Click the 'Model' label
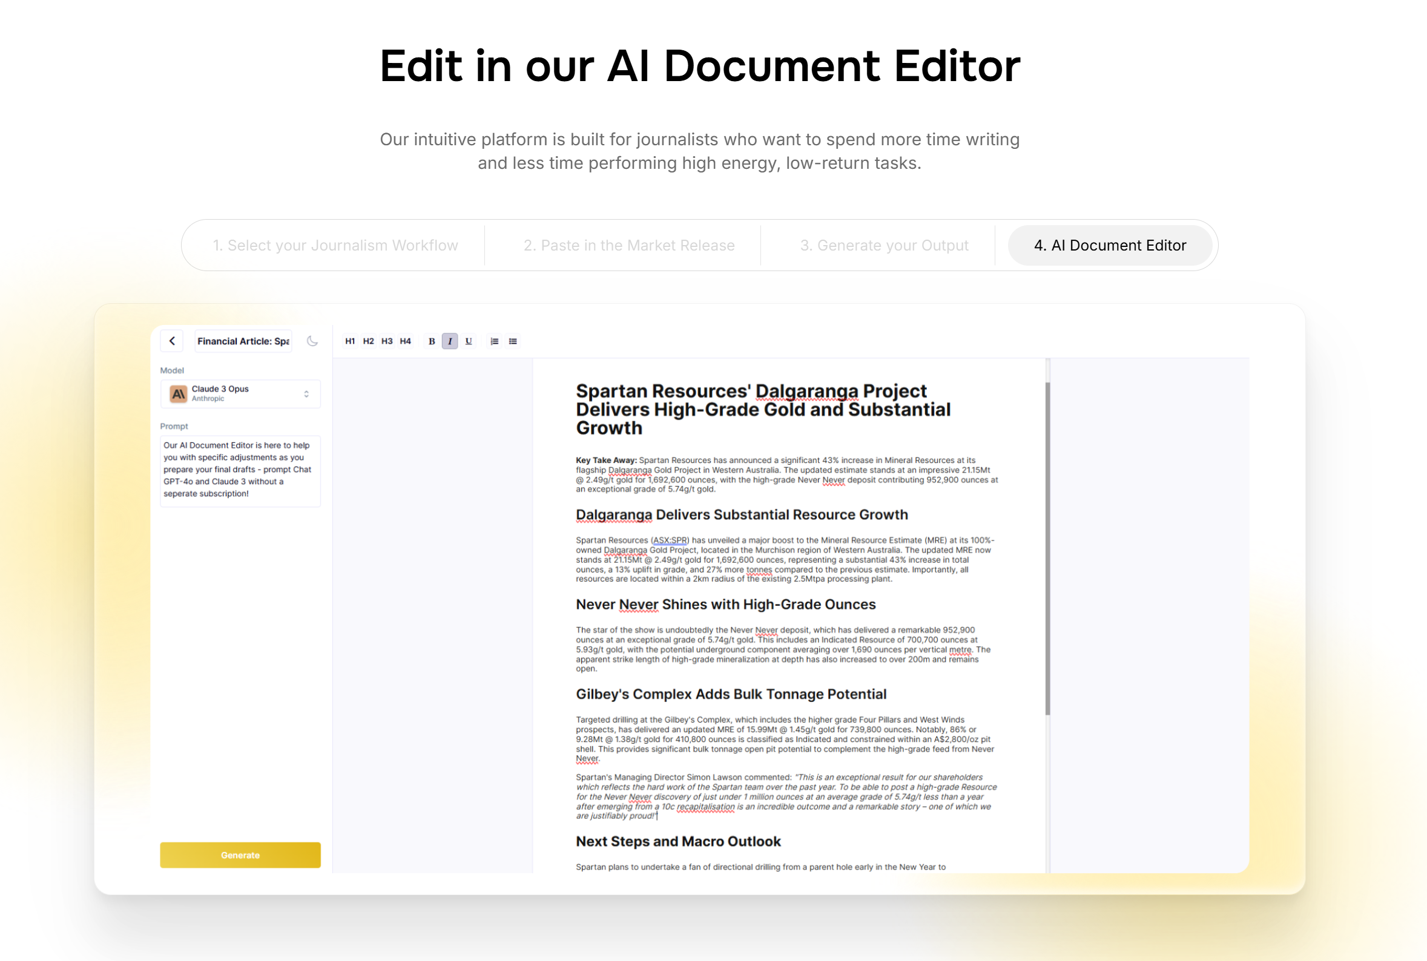 pos(173,371)
